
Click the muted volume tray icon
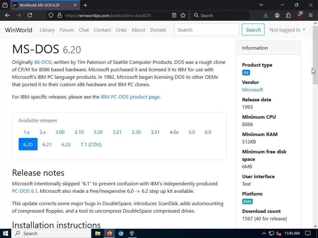(x=279, y=234)
